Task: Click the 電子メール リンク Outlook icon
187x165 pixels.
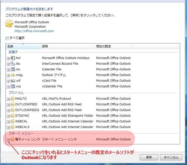Action: pos(13,139)
